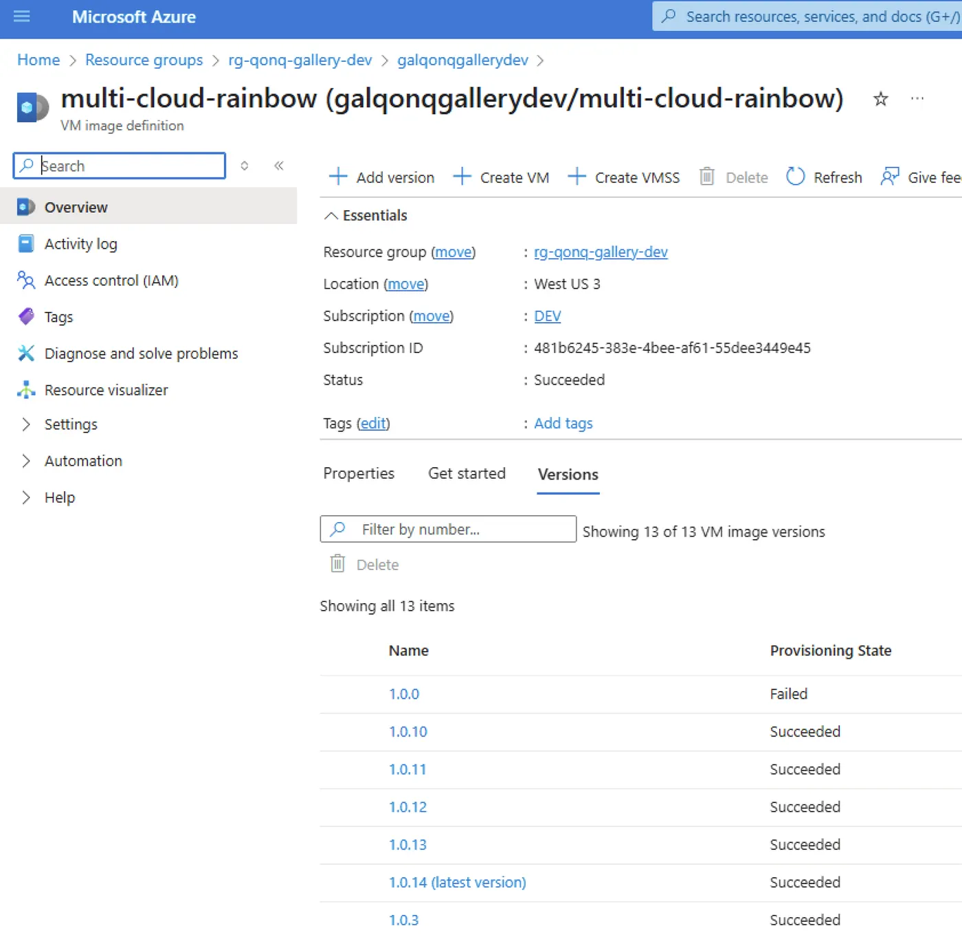Open image version 1.0.0

(404, 694)
